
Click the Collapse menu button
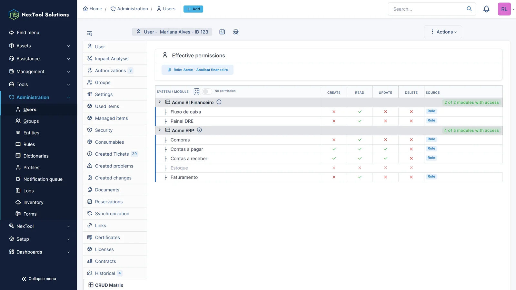39,279
